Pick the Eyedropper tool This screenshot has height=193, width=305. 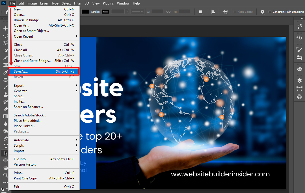coord(5,73)
